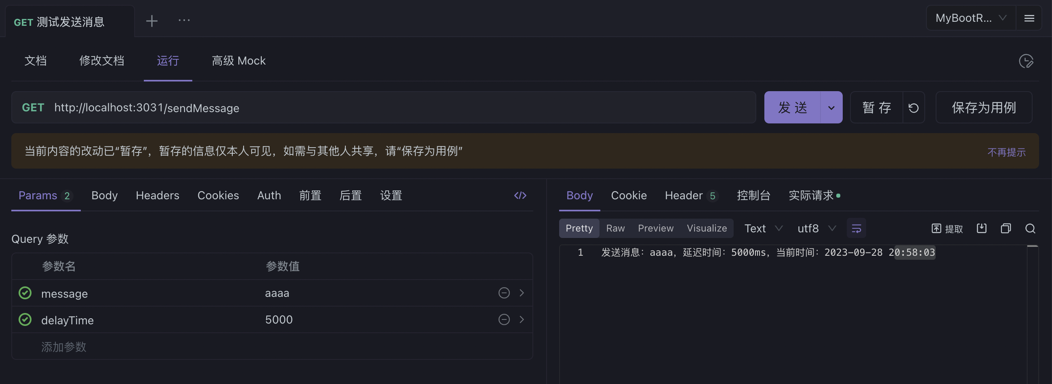Click 发送 to send the request
Viewport: 1052px width, 384px height.
[793, 107]
